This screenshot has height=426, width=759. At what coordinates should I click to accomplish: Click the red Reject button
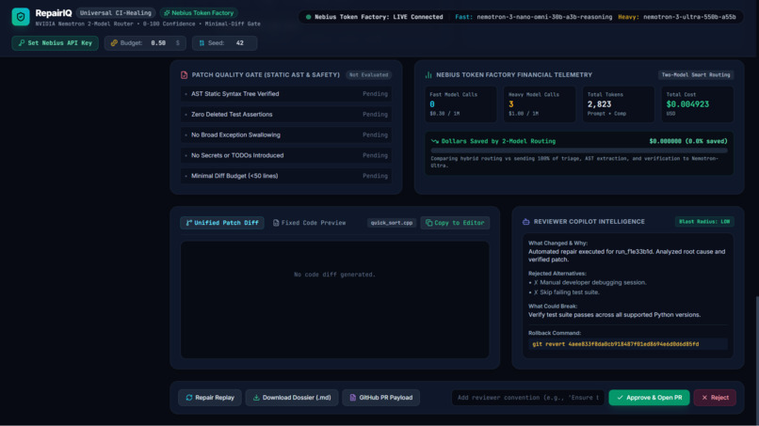[715, 398]
